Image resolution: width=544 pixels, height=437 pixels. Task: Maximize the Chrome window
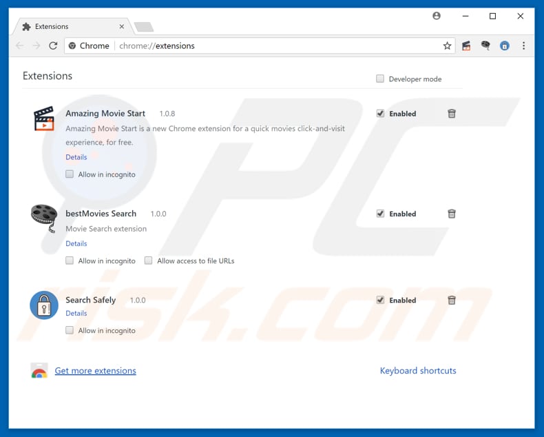(492, 16)
